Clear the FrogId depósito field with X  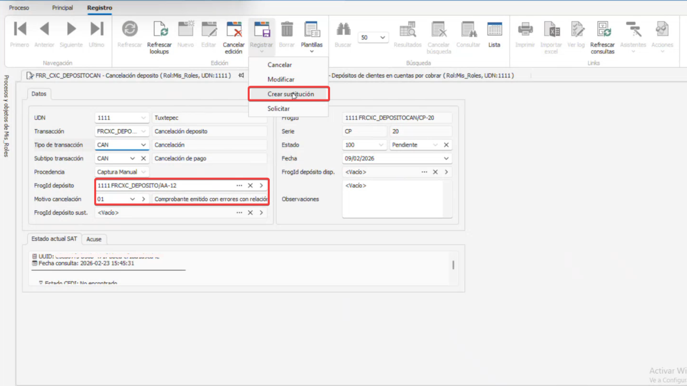(x=250, y=185)
